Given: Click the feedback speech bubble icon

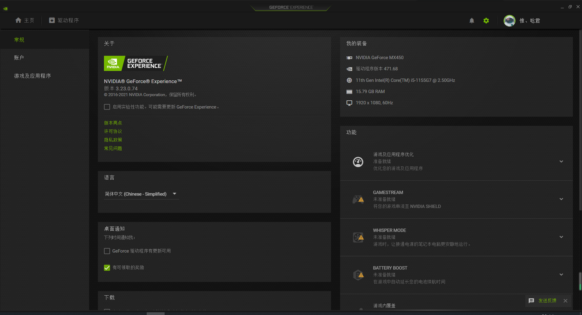Looking at the screenshot, I should pos(531,301).
